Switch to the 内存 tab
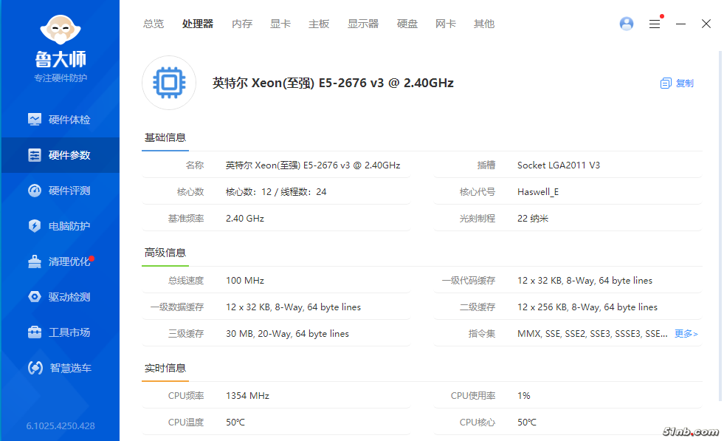Viewport: 724px width, 441px height. [242, 24]
